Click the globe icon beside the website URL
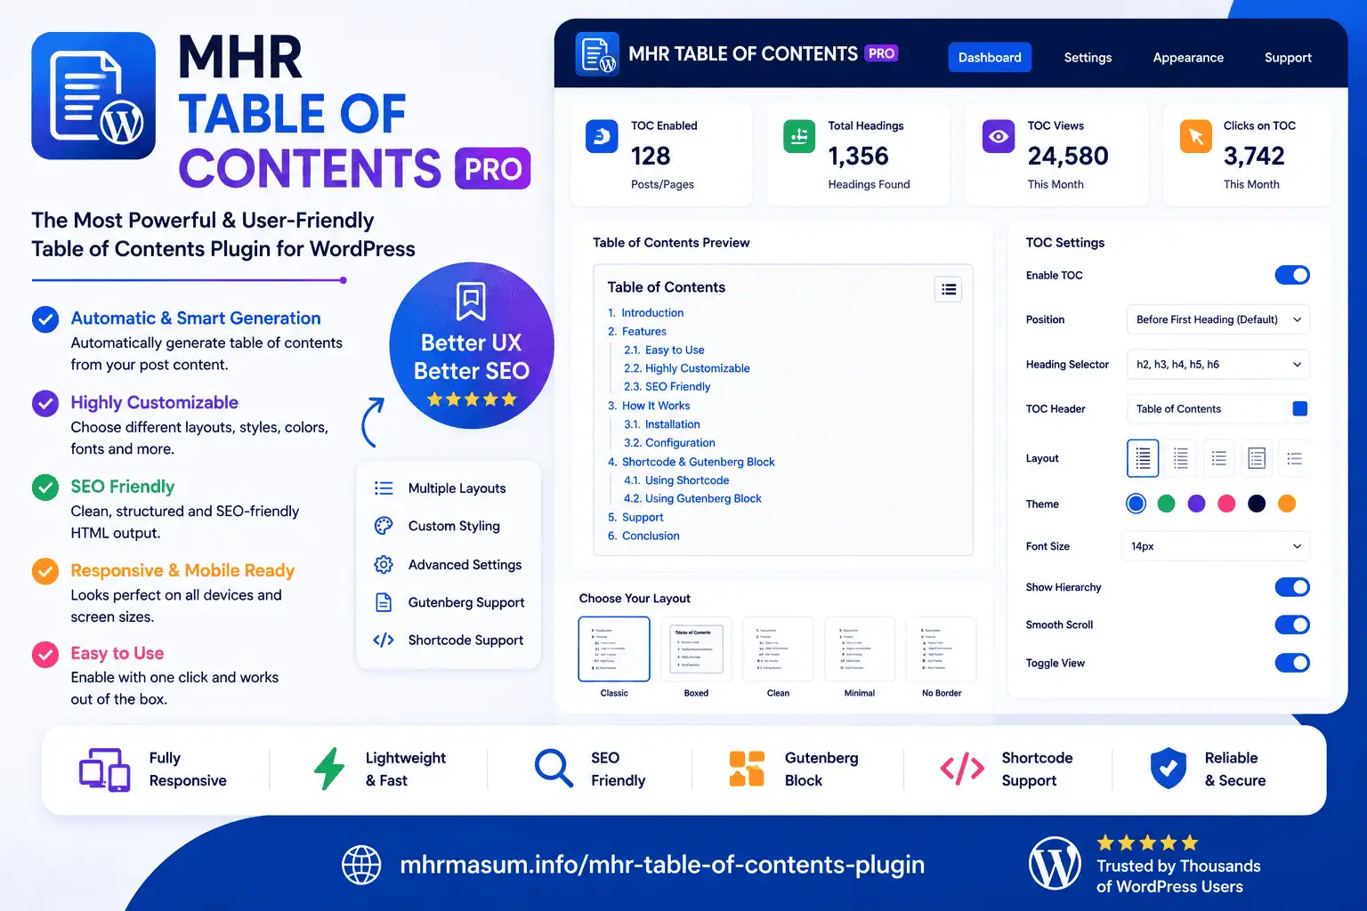Screen dimensions: 1367x911 (361, 865)
